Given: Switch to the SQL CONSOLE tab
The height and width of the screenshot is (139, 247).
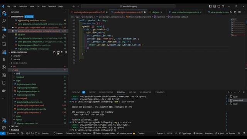Looking at the screenshot, I should tap(145, 92).
